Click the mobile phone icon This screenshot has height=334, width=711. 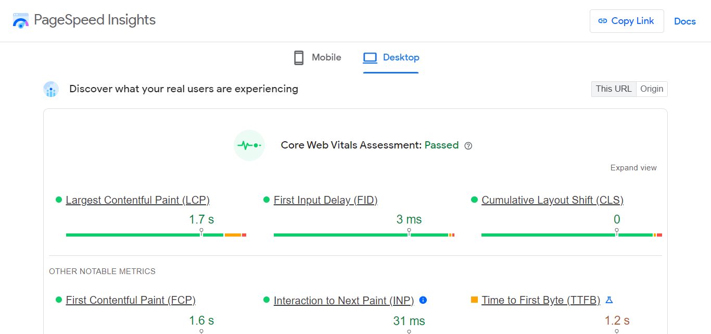(x=299, y=57)
